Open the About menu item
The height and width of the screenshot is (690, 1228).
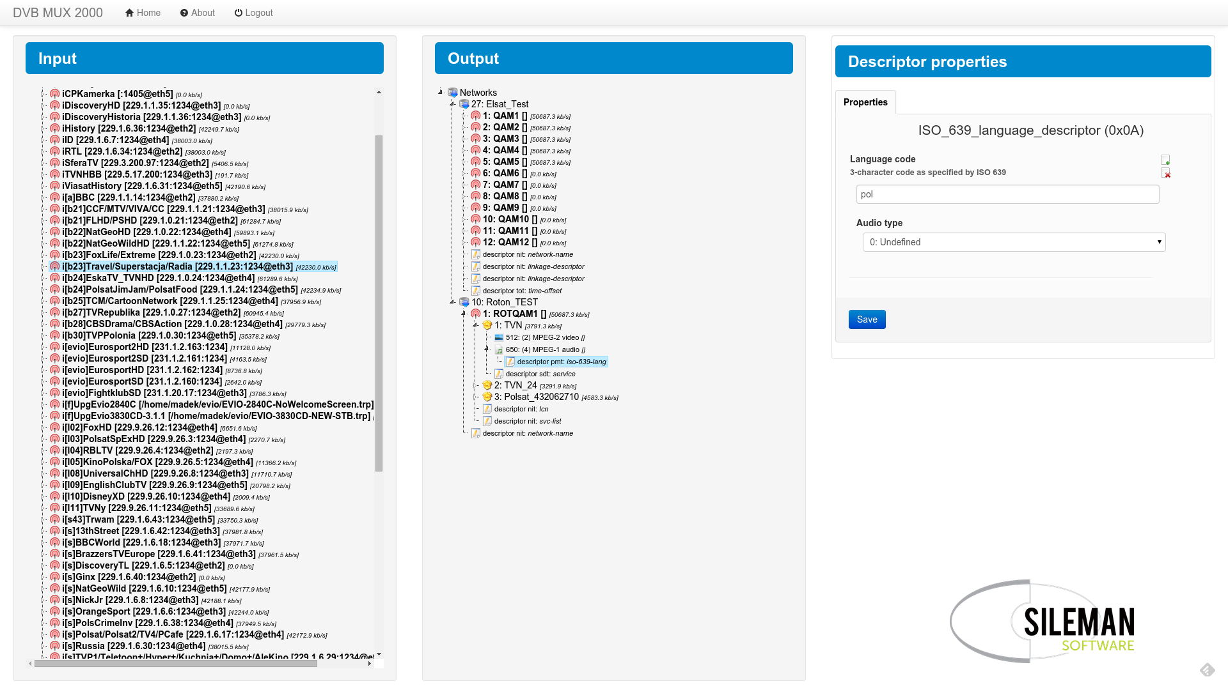pyautogui.click(x=197, y=13)
